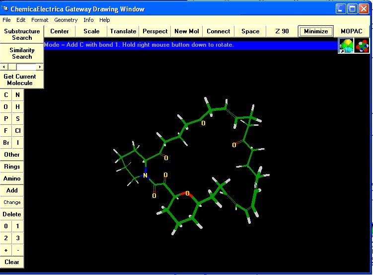Open the Edit menu

coord(21,20)
